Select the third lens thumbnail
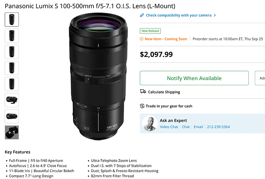Image resolution: width=265 pixels, height=179 pixels. coord(12,52)
